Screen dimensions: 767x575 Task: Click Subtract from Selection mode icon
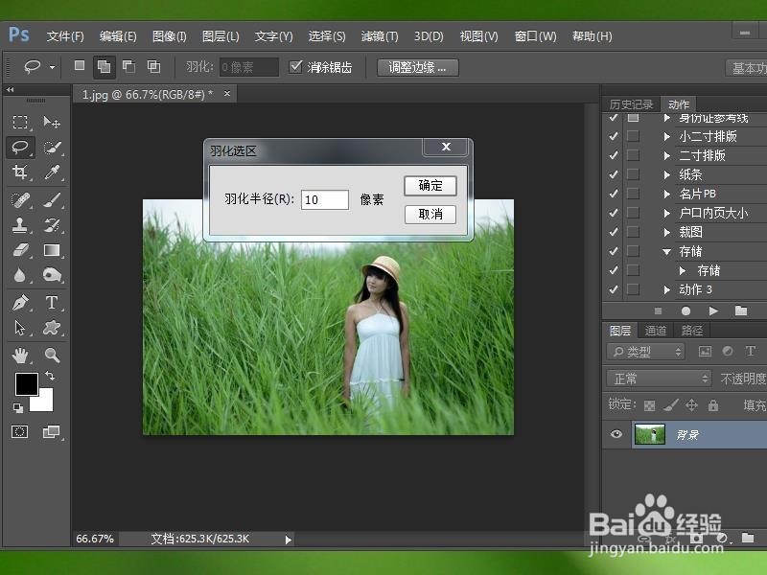(128, 66)
